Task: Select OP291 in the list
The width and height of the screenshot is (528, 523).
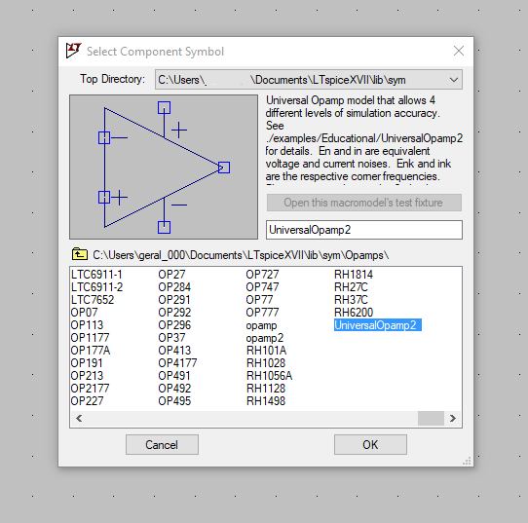Action: click(174, 300)
